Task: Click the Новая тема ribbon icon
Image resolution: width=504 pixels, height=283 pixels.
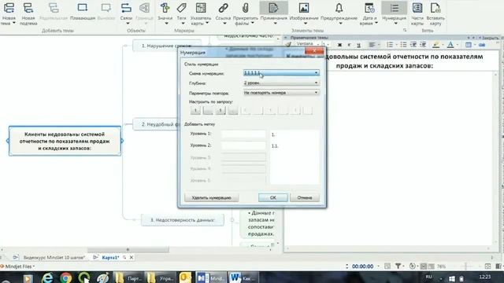Action: tap(9, 8)
